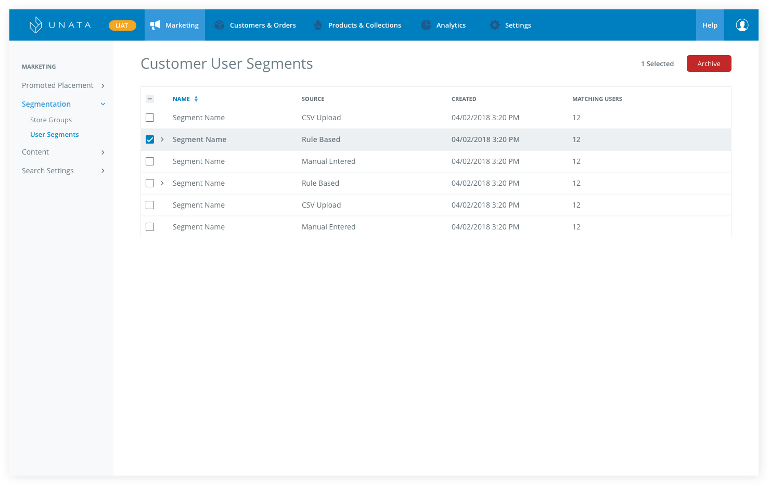Click the Marketing megaphone icon

[x=155, y=25]
